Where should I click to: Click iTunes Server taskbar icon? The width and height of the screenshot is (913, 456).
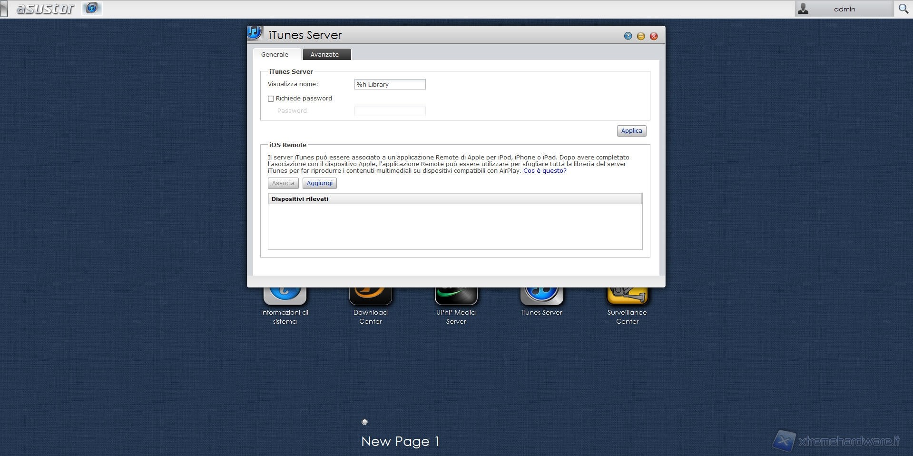click(x=92, y=8)
